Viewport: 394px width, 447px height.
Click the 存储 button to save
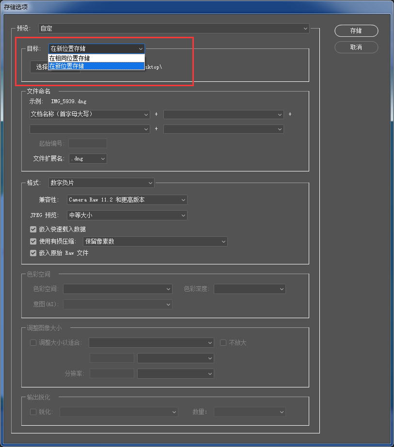[x=356, y=31]
